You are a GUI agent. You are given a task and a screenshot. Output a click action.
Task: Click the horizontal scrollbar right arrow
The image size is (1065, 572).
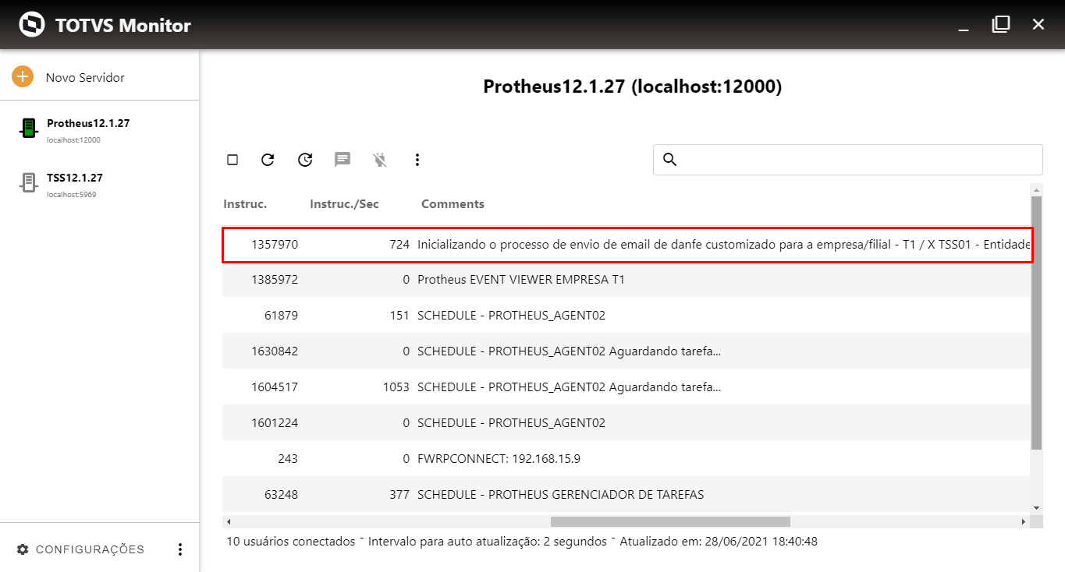[x=1023, y=521]
